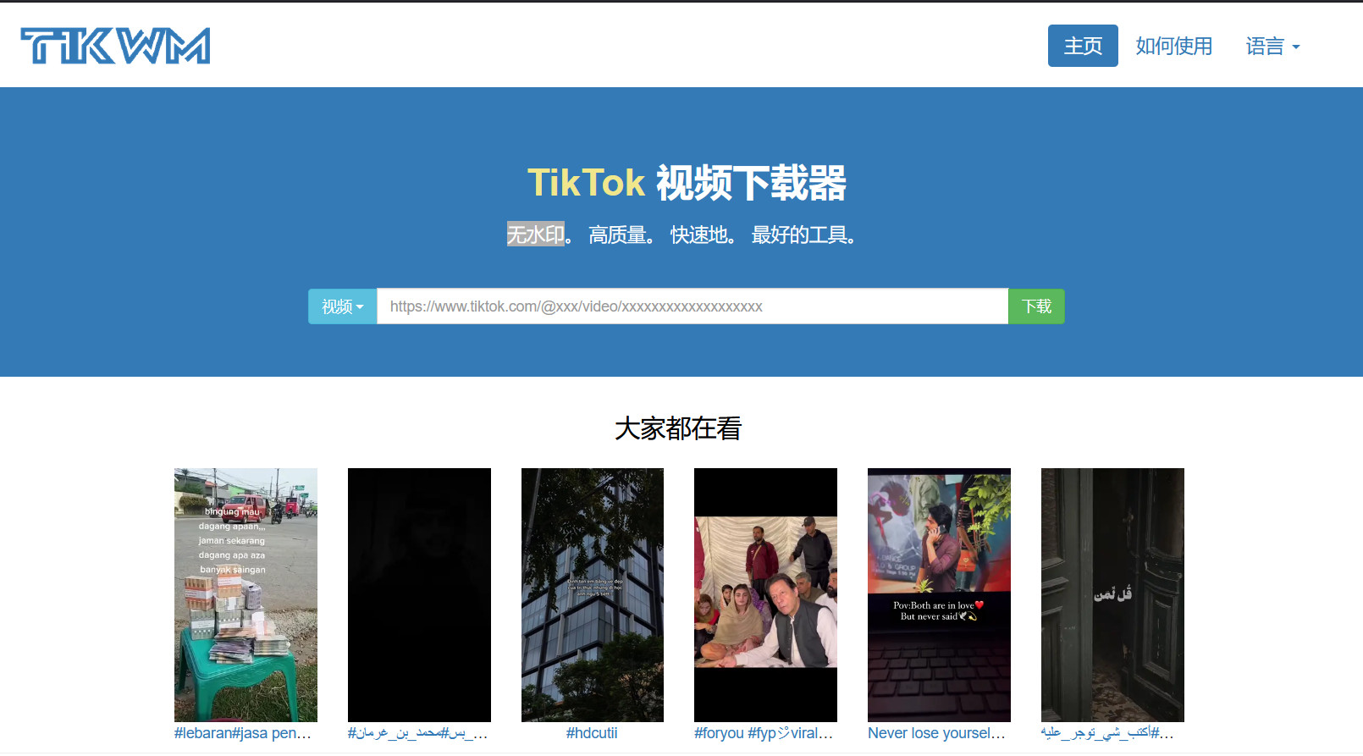Open the 如何使用 how-to page

[1173, 46]
